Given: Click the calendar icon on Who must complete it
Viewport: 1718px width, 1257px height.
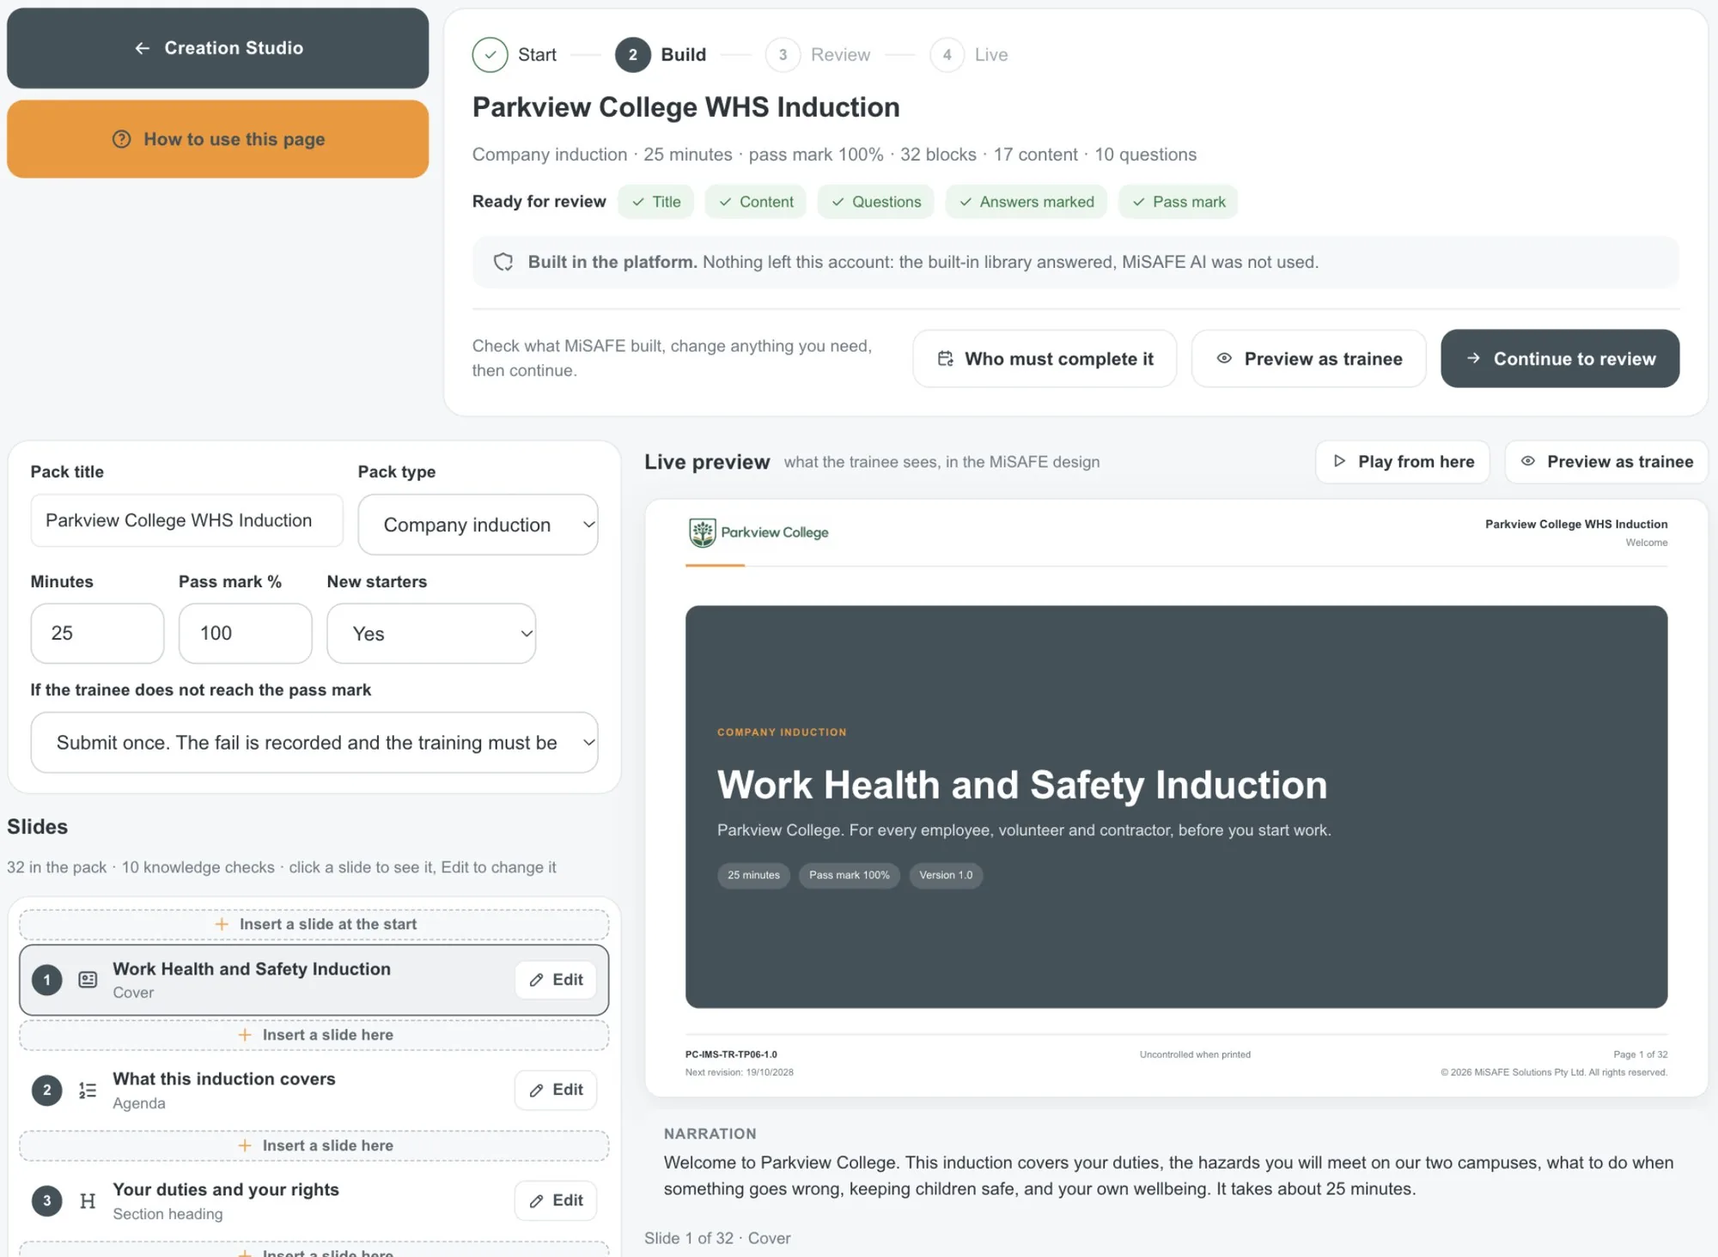Looking at the screenshot, I should pyautogui.click(x=945, y=359).
